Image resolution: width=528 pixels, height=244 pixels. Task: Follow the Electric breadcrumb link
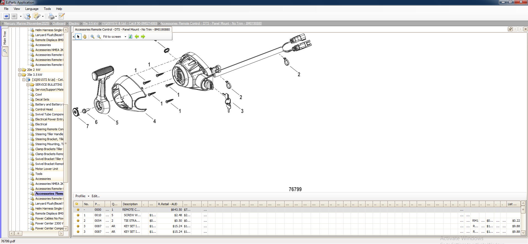tap(74, 23)
